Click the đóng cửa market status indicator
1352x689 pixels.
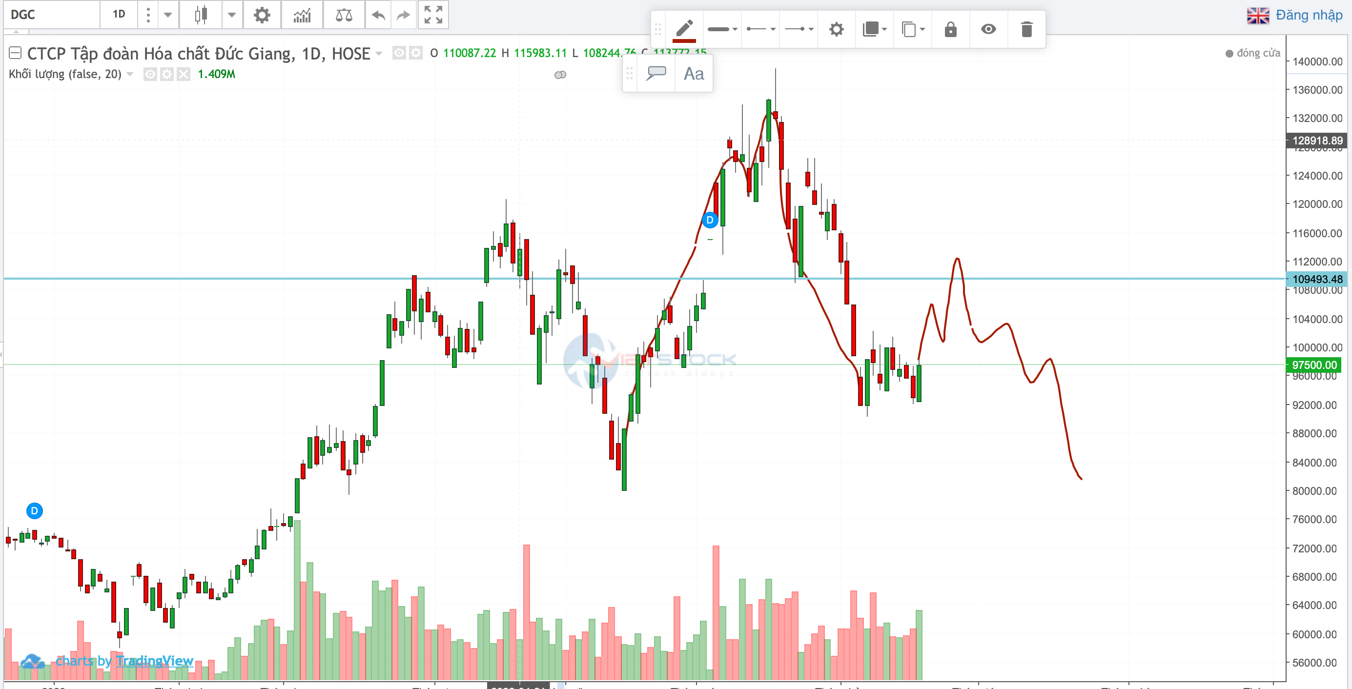1253,53
